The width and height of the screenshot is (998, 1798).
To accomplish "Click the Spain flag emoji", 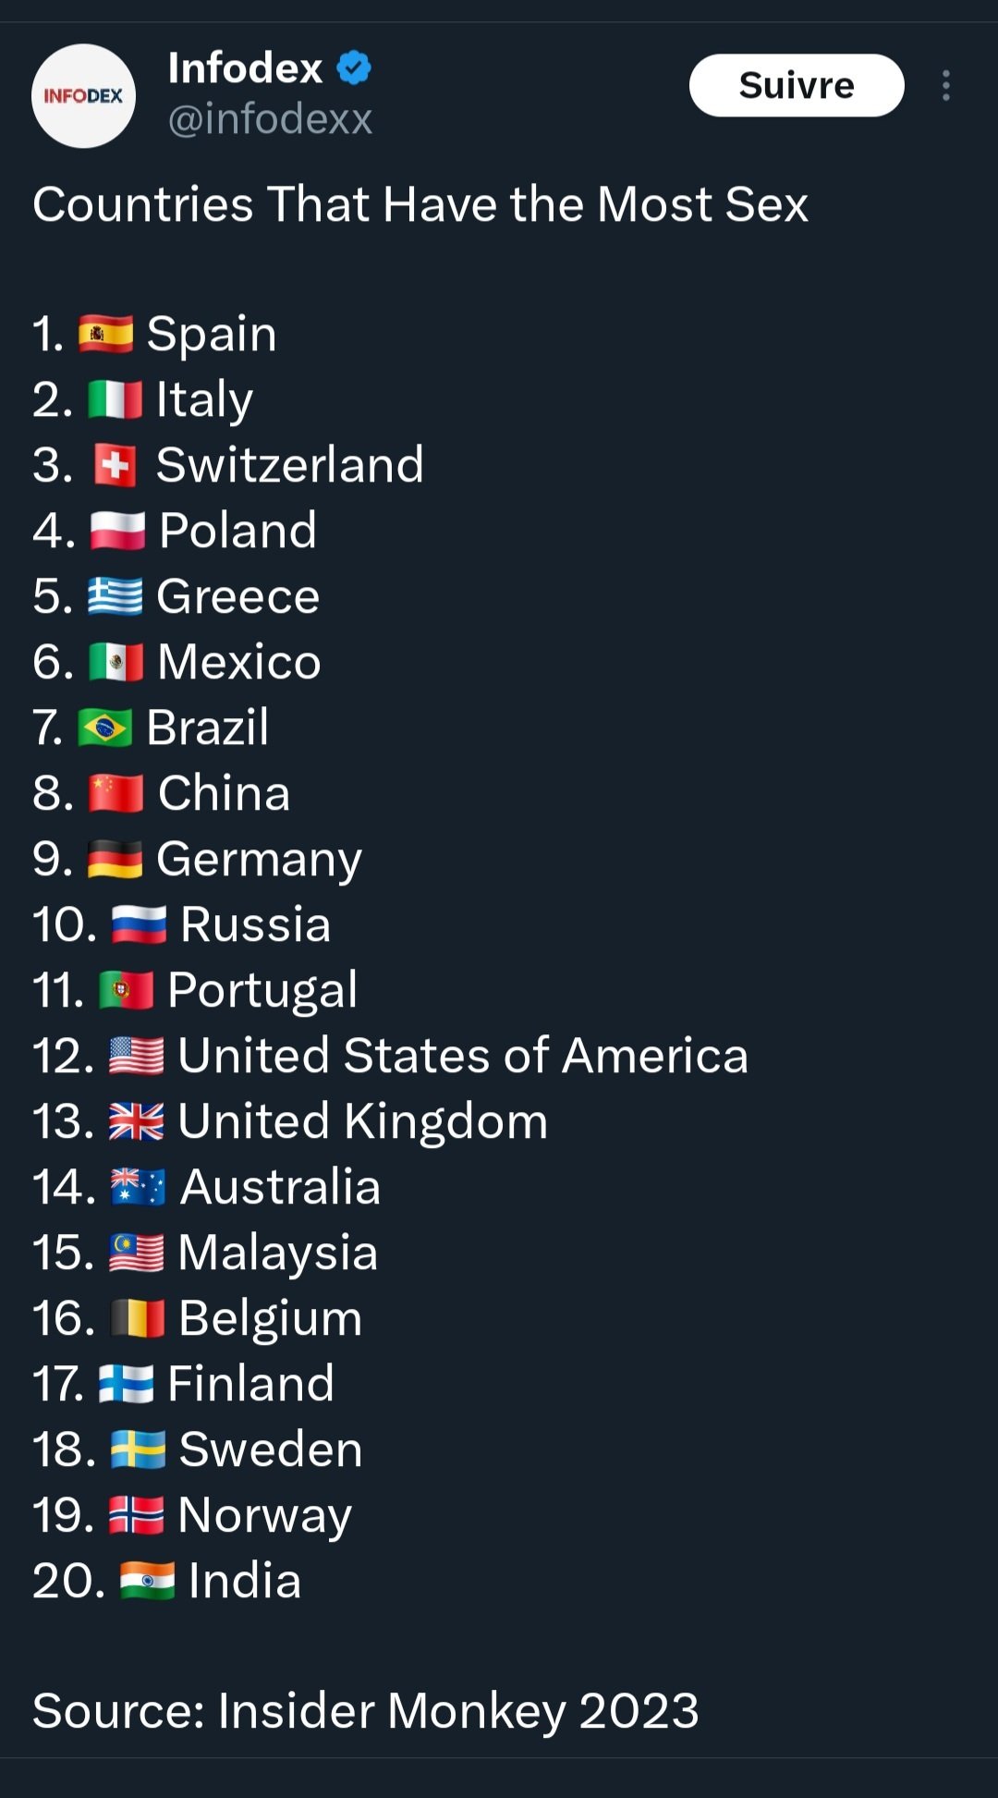I will tap(105, 334).
